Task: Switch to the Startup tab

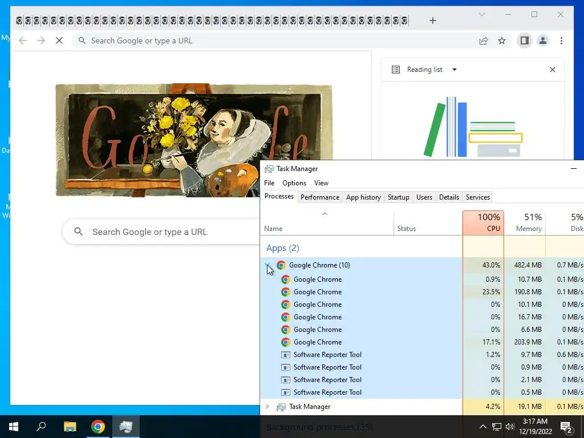Action: (x=399, y=197)
